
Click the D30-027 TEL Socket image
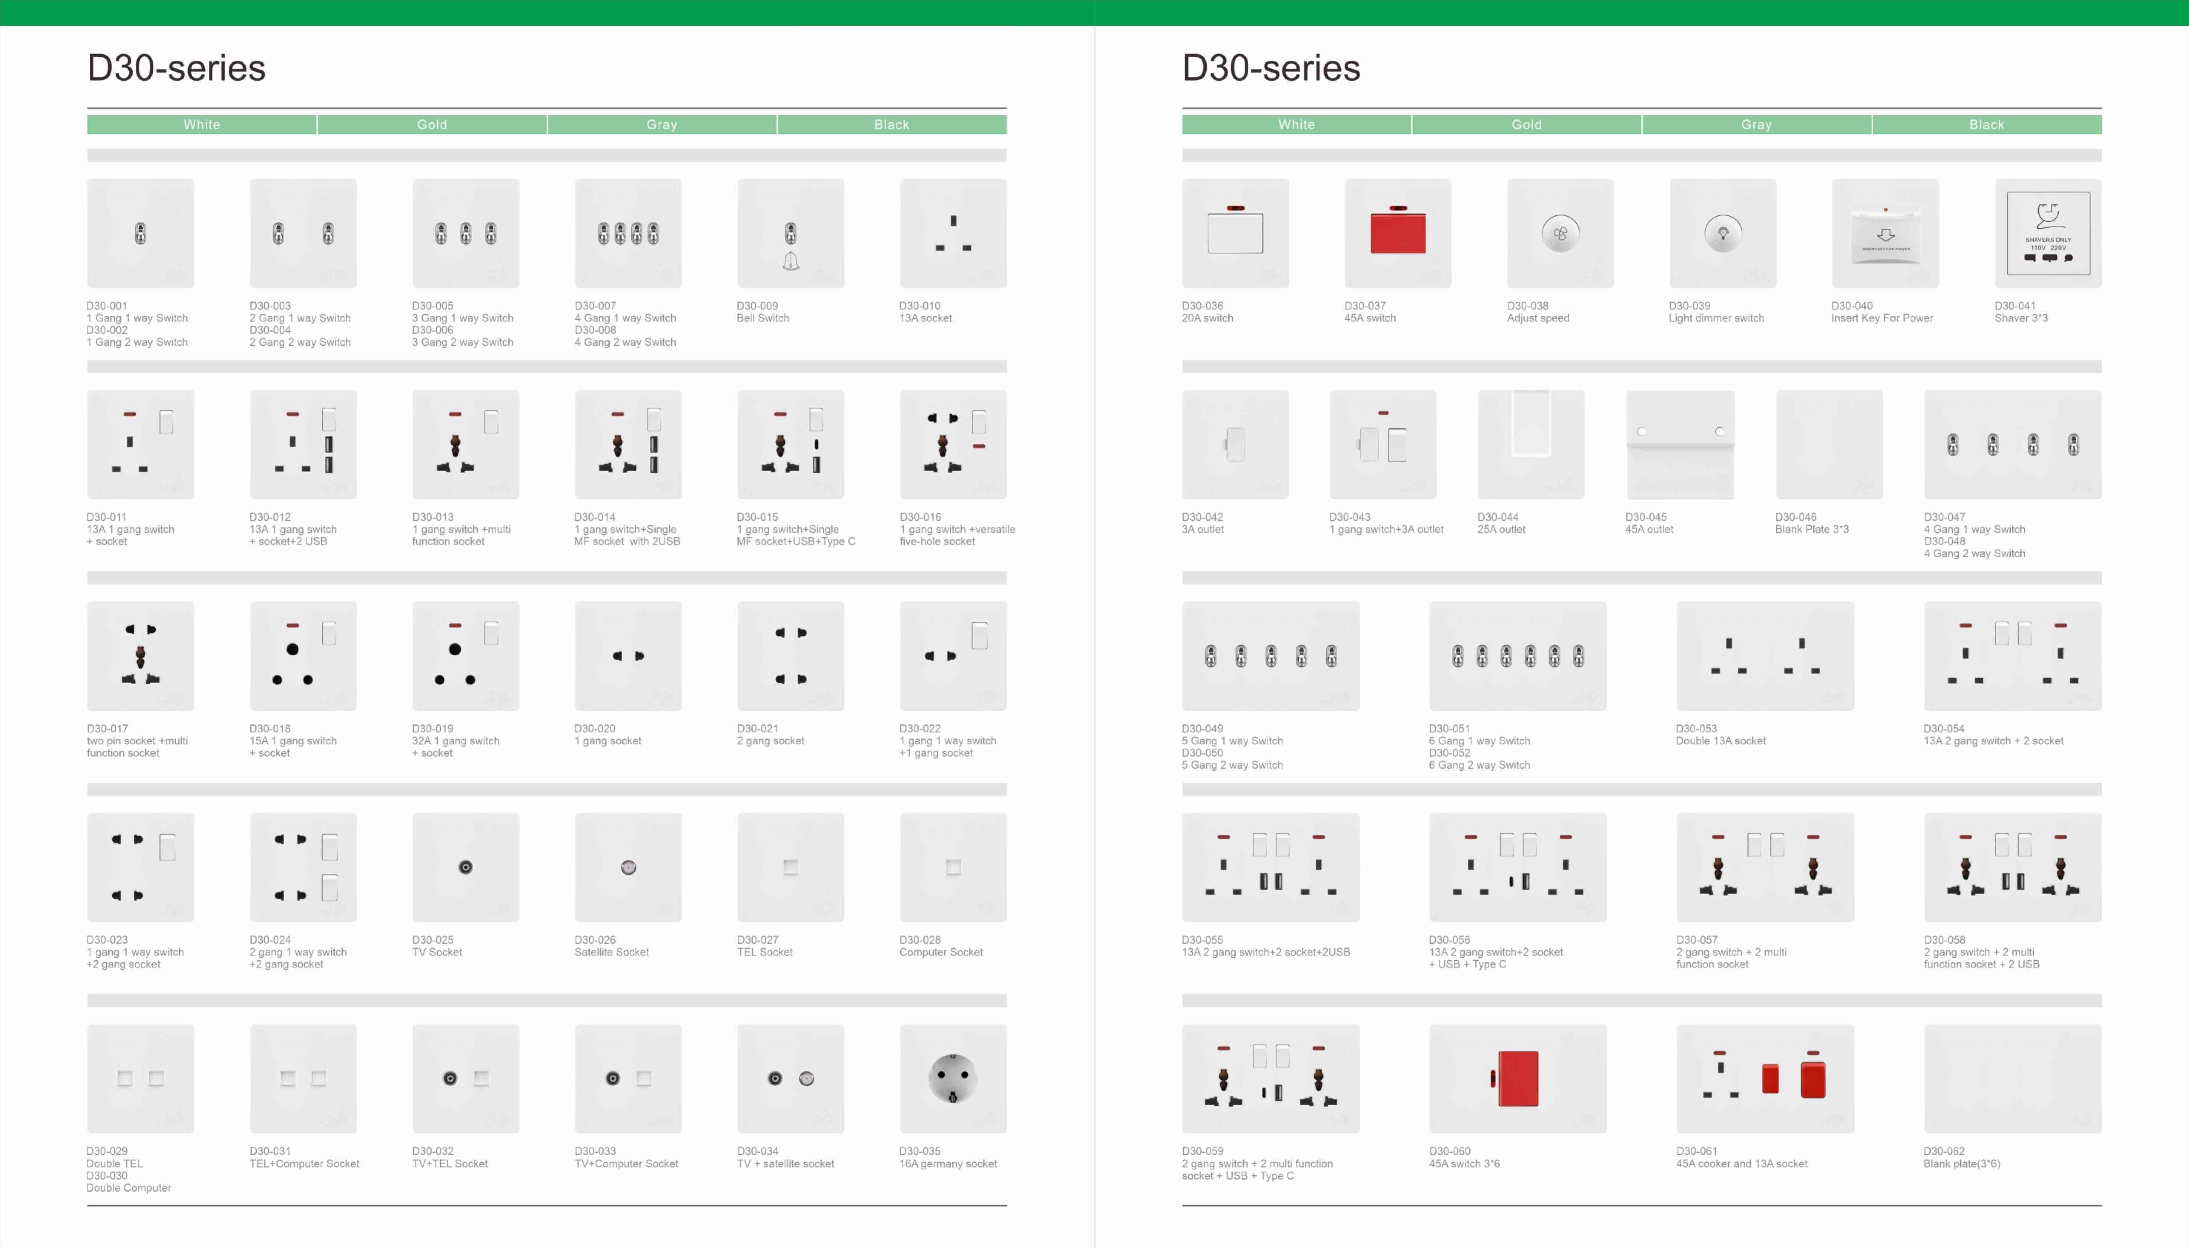coord(790,867)
